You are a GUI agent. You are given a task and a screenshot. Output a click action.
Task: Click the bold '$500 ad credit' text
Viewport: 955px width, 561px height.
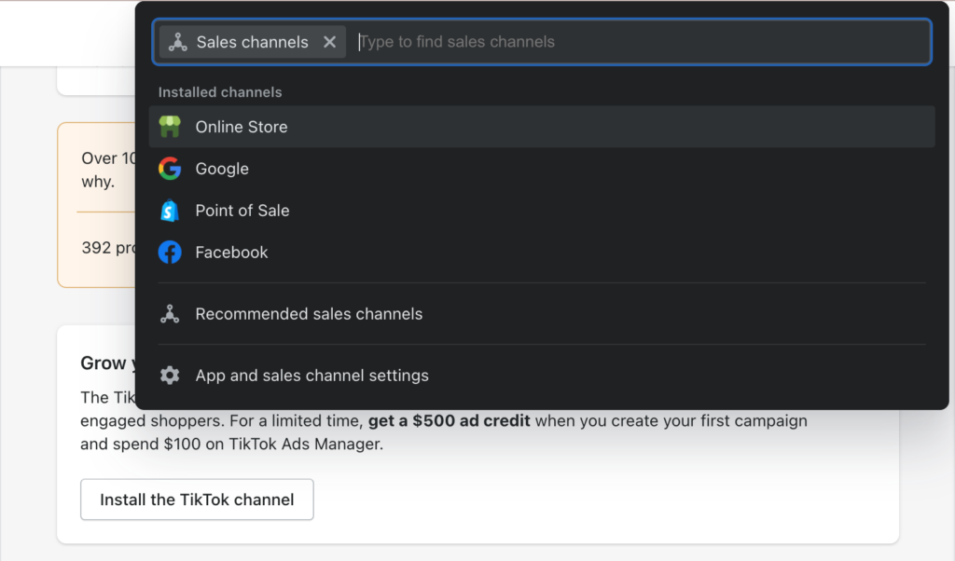[449, 421]
